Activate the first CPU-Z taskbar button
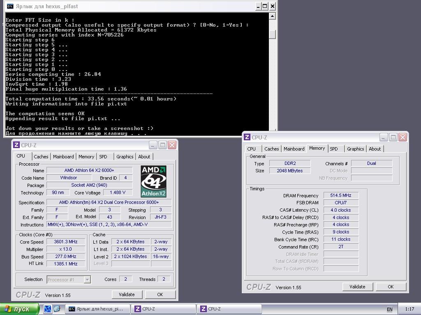Image resolution: width=421 pixels, height=315 pixels. pyautogui.click(x=163, y=309)
